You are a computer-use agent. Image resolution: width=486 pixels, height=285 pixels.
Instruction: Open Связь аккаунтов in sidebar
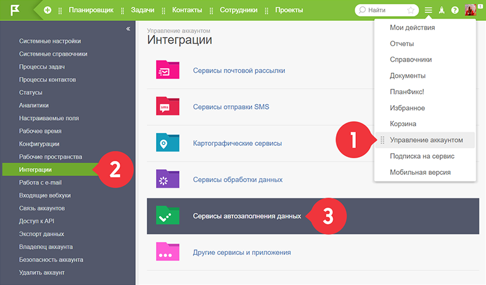point(42,208)
